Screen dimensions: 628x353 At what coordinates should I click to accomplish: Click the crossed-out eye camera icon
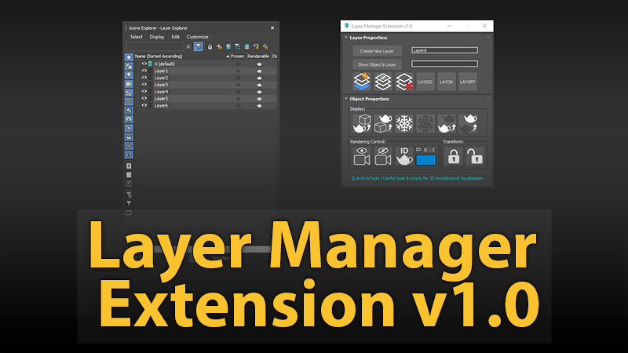click(383, 157)
